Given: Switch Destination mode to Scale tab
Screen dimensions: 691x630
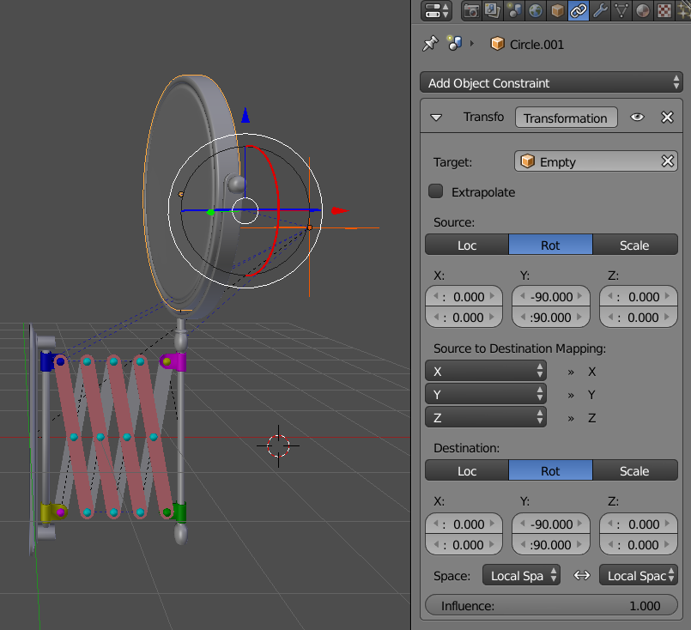Looking at the screenshot, I should 635,470.
